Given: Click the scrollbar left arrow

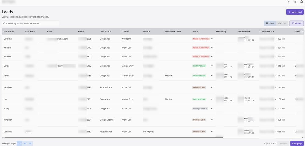Looking at the screenshot, I should (x=3, y=137).
